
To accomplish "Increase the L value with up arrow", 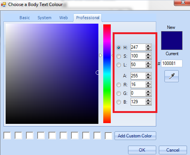I will [148, 63].
